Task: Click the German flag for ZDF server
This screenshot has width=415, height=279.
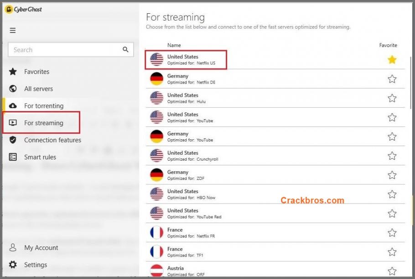Action: tap(157, 175)
